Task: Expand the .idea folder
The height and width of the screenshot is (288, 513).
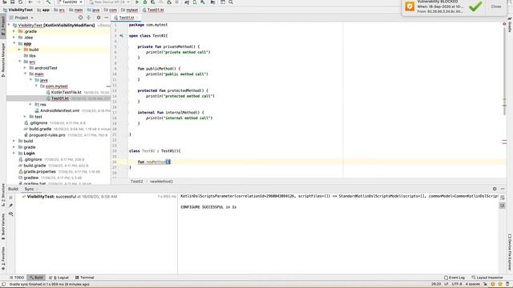Action: (x=14, y=38)
